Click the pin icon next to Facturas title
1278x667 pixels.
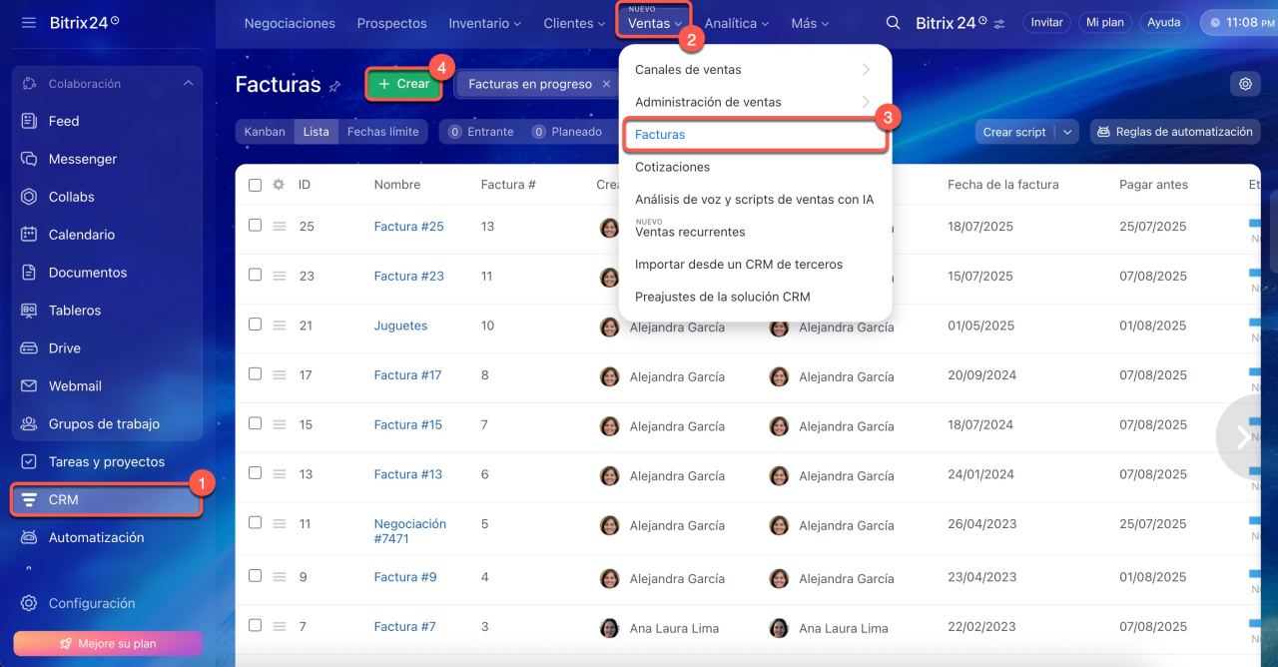coord(335,87)
